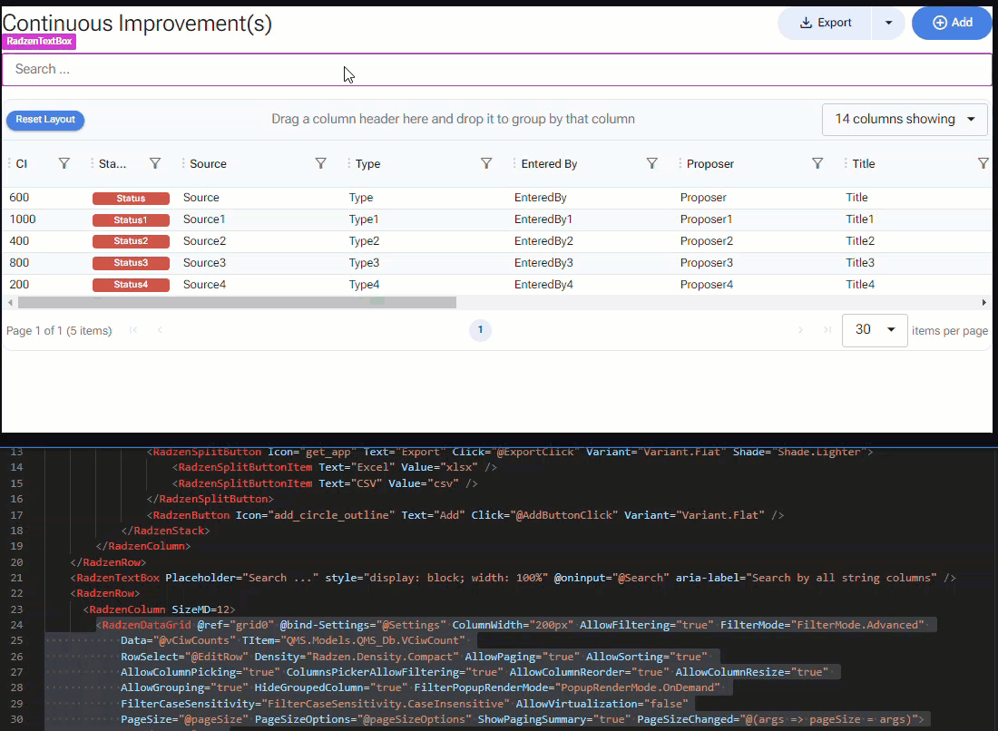Select the row with CI 200

click(497, 285)
